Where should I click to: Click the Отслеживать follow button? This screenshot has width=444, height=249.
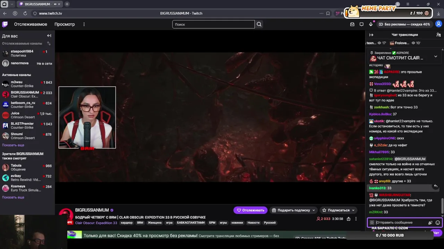pos(250,210)
